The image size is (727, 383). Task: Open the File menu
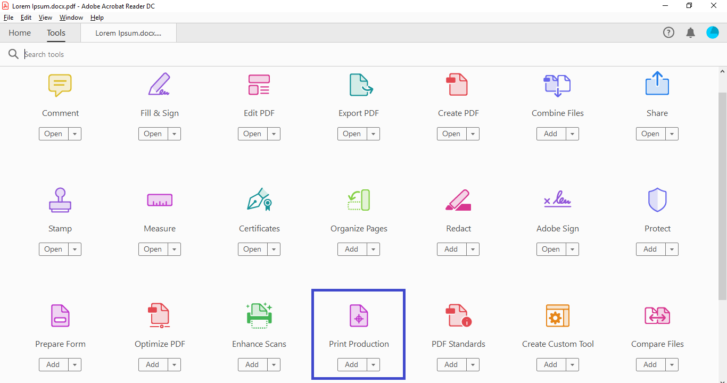pyautogui.click(x=9, y=18)
